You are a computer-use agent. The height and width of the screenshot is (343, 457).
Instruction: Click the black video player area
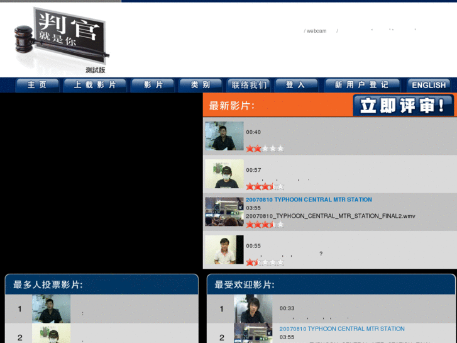(101, 181)
